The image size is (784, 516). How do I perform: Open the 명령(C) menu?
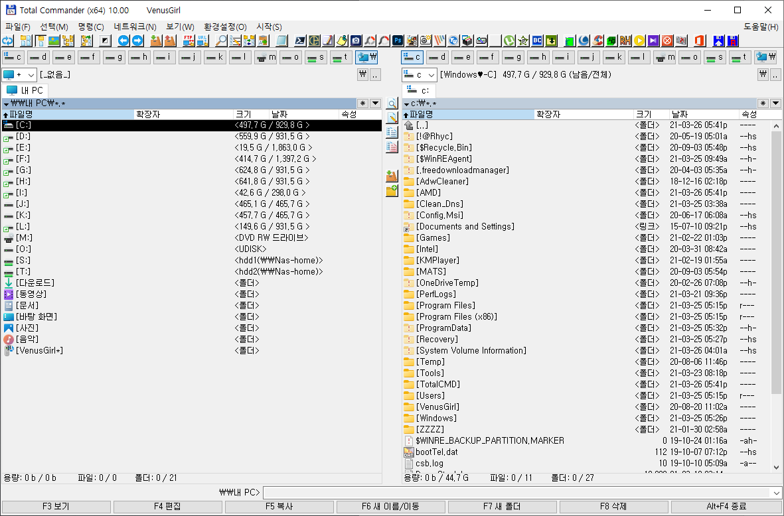point(91,27)
